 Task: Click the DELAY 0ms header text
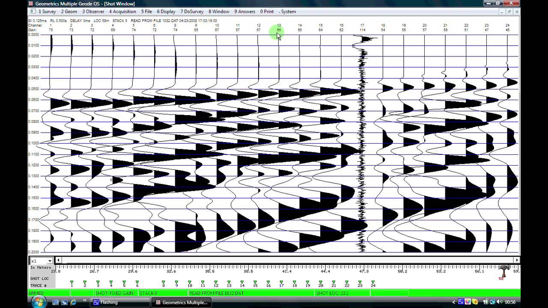pos(81,21)
